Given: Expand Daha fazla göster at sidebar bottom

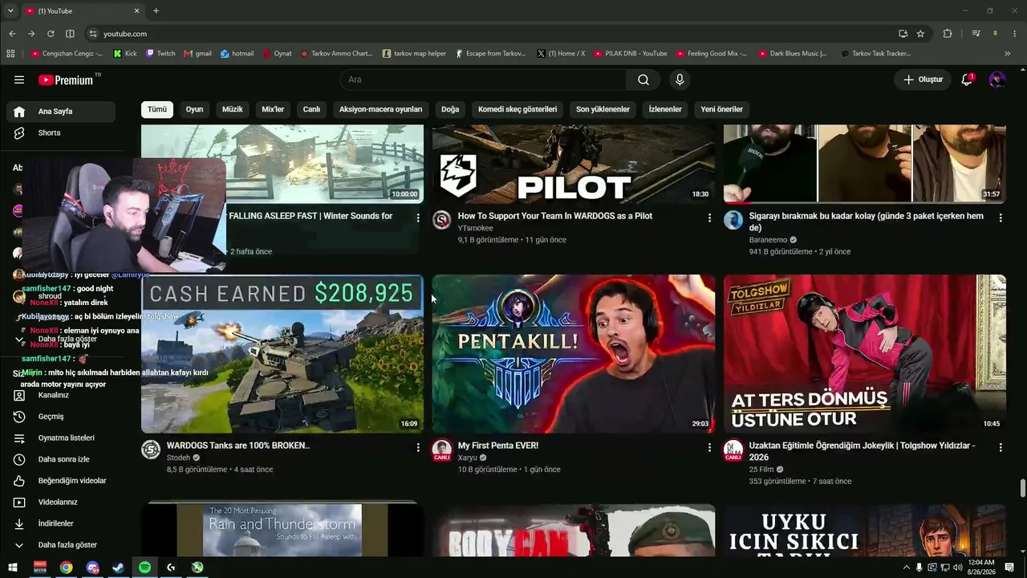Looking at the screenshot, I should pos(61,545).
